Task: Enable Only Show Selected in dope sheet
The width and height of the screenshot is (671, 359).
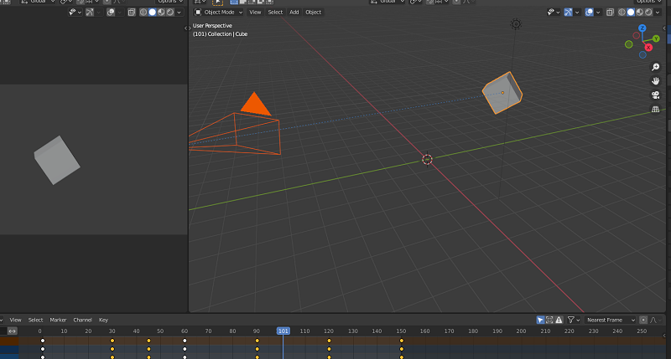Action: pos(540,320)
